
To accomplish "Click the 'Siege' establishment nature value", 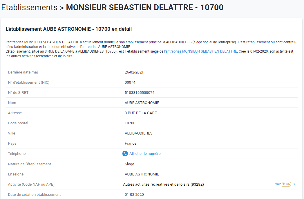I will pos(129,164).
